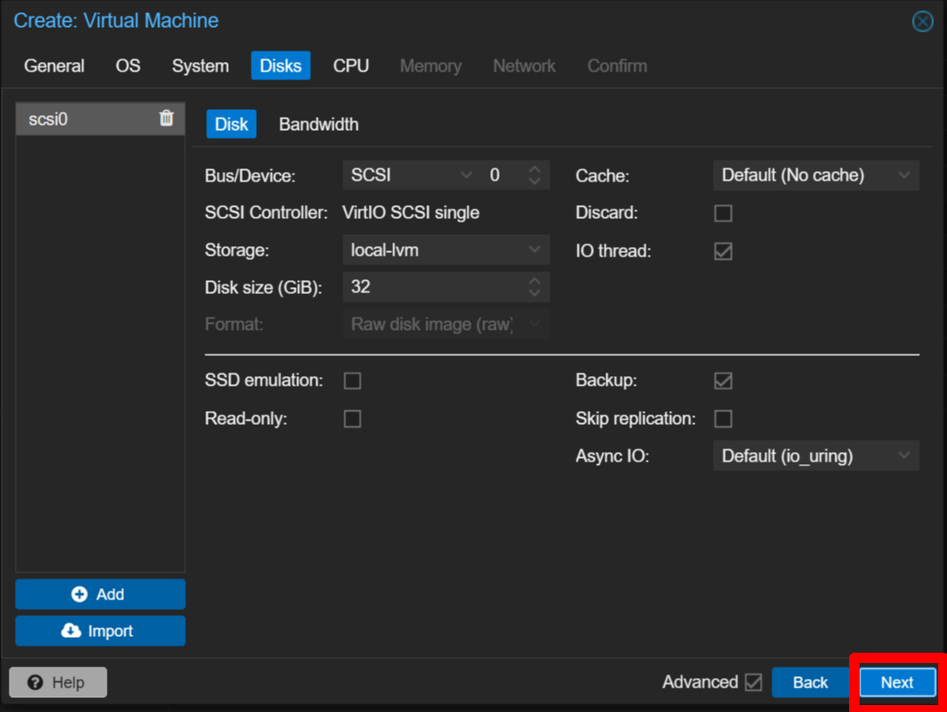
Task: Open Help documentation
Action: [58, 682]
